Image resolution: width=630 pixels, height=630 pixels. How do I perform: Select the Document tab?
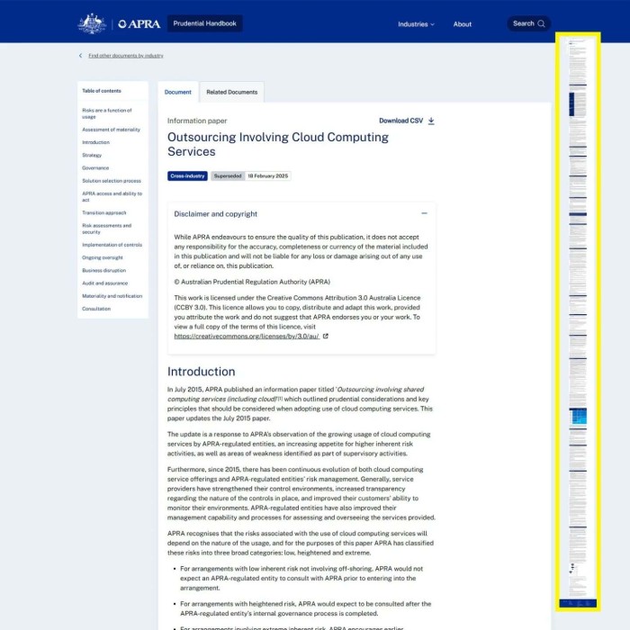[x=178, y=92]
